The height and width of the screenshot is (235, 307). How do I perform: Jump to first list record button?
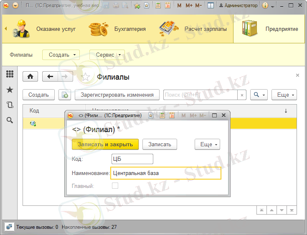click(261, 210)
